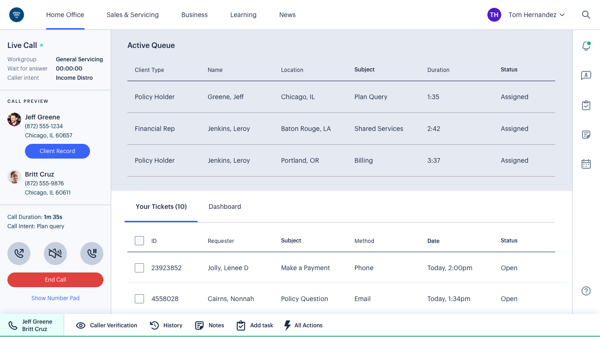Click the help question mark icon
The image size is (600, 337).
click(586, 291)
